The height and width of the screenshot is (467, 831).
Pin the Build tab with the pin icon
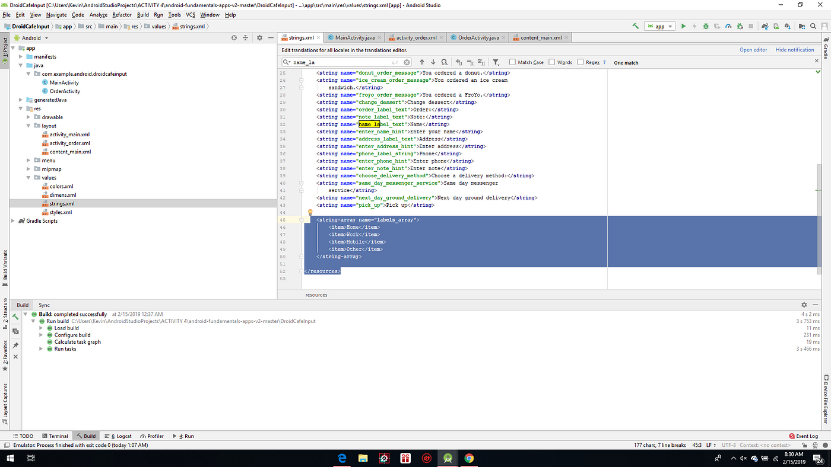(x=15, y=346)
